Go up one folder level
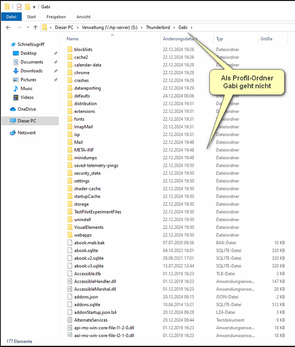 pos(35,27)
